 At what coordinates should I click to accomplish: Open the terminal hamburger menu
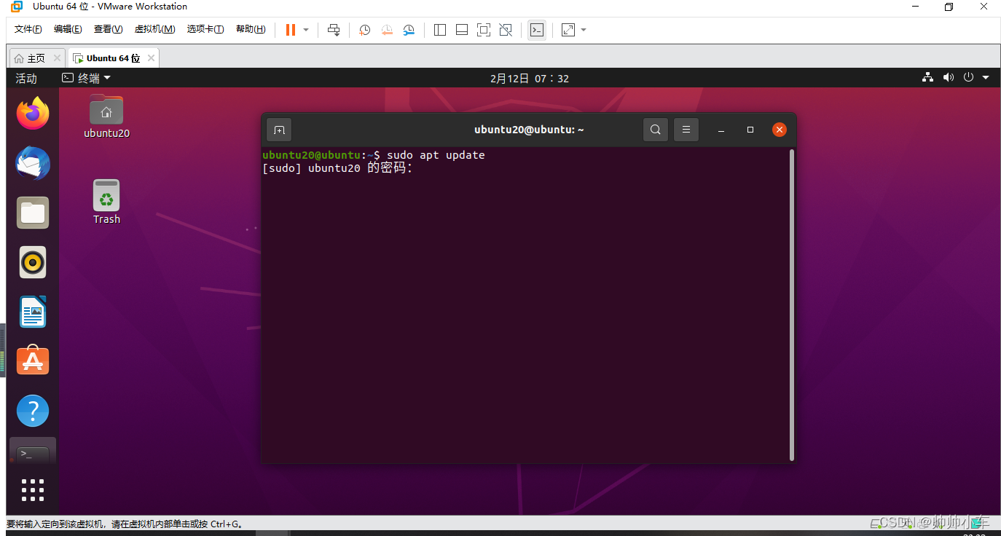[686, 130]
